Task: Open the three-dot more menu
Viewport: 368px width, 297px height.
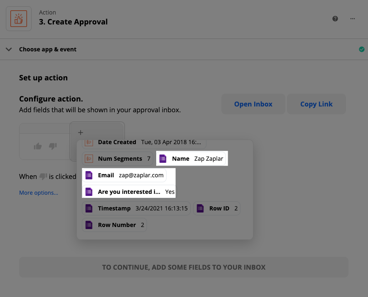Action: click(x=353, y=19)
